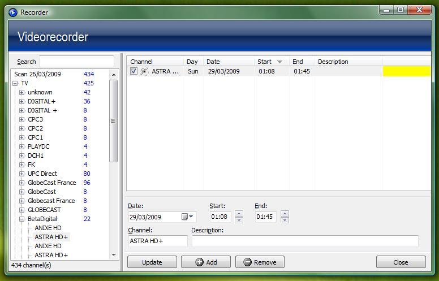Click the Remove button
Image resolution: width=439 pixels, height=281 pixels.
260,262
